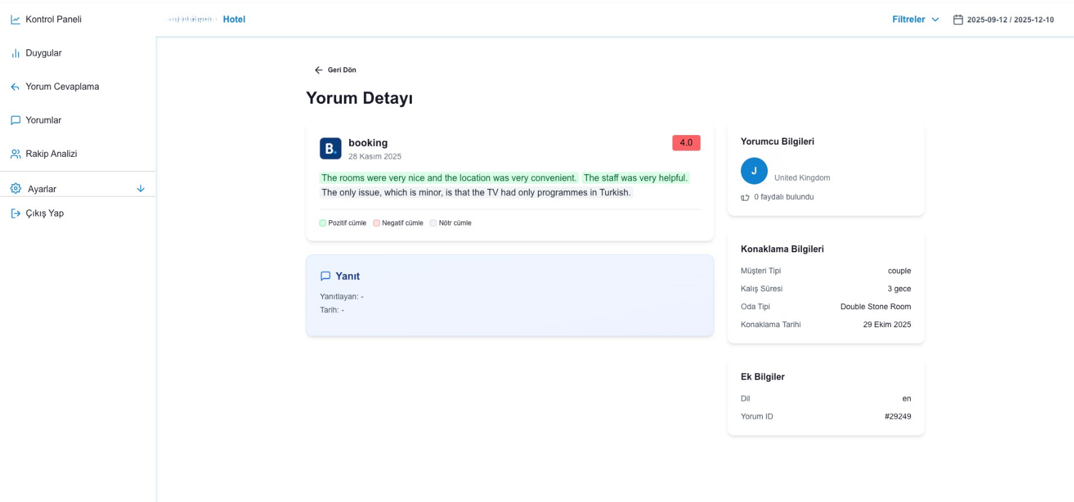Click the thumbs-up helpful icon

point(745,197)
